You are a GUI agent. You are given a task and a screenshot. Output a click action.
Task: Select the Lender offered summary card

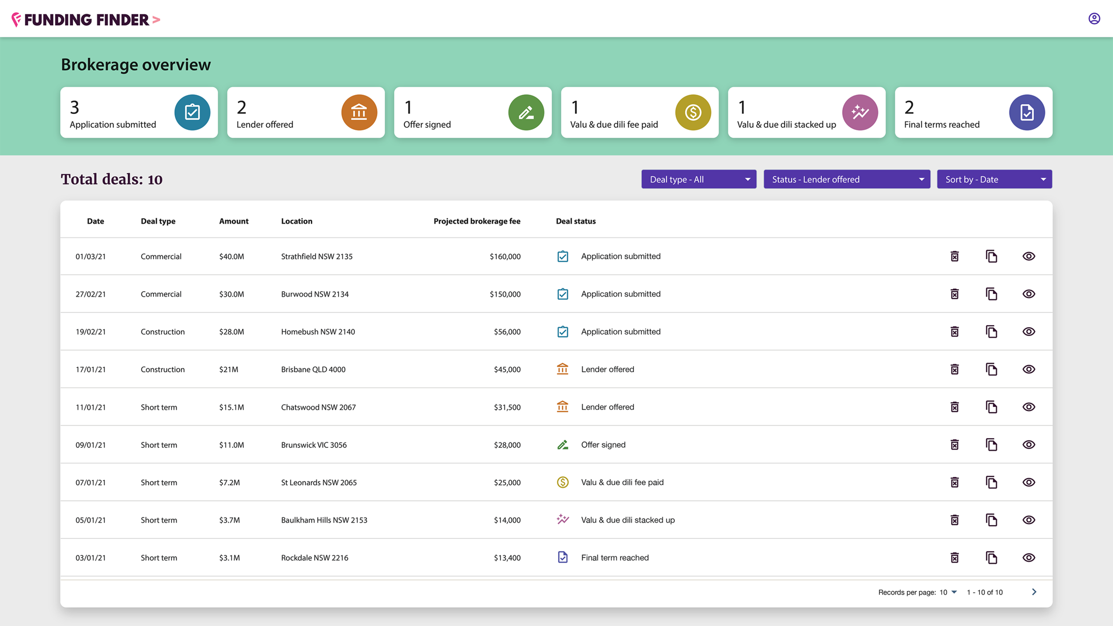(306, 112)
